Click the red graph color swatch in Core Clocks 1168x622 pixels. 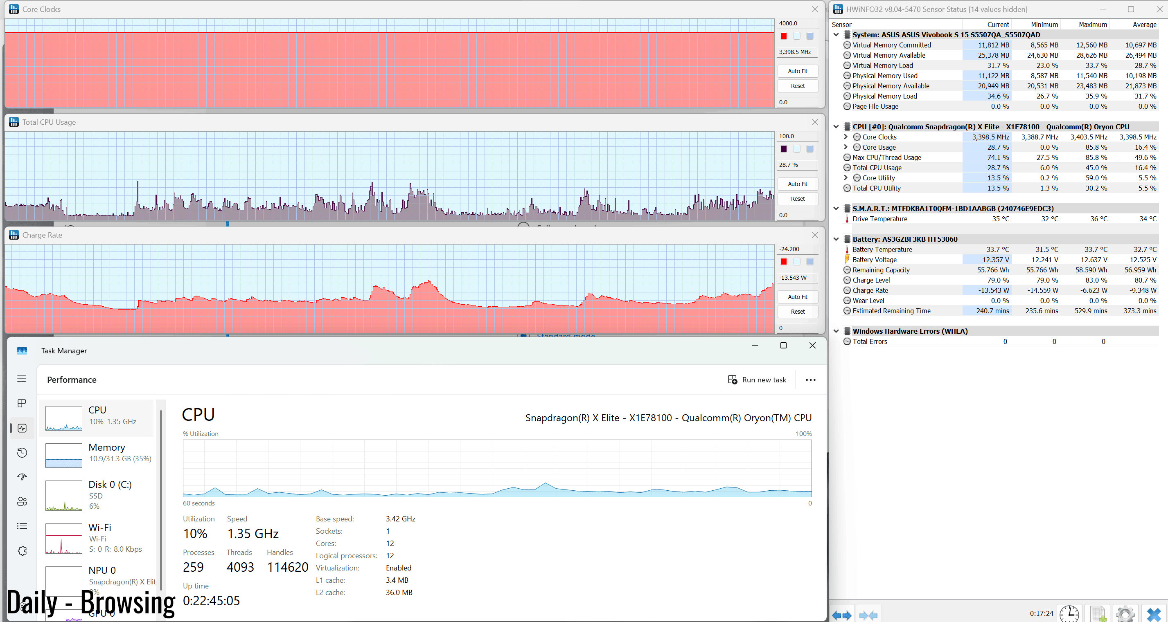coord(783,36)
